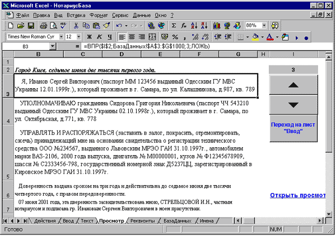Increase decimal places icon
Screen dimensions: 336x236
click(195, 37)
